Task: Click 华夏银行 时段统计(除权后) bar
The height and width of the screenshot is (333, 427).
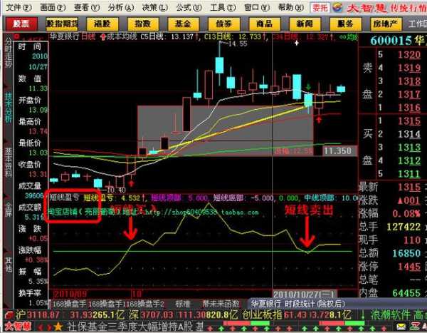Action: (297, 304)
